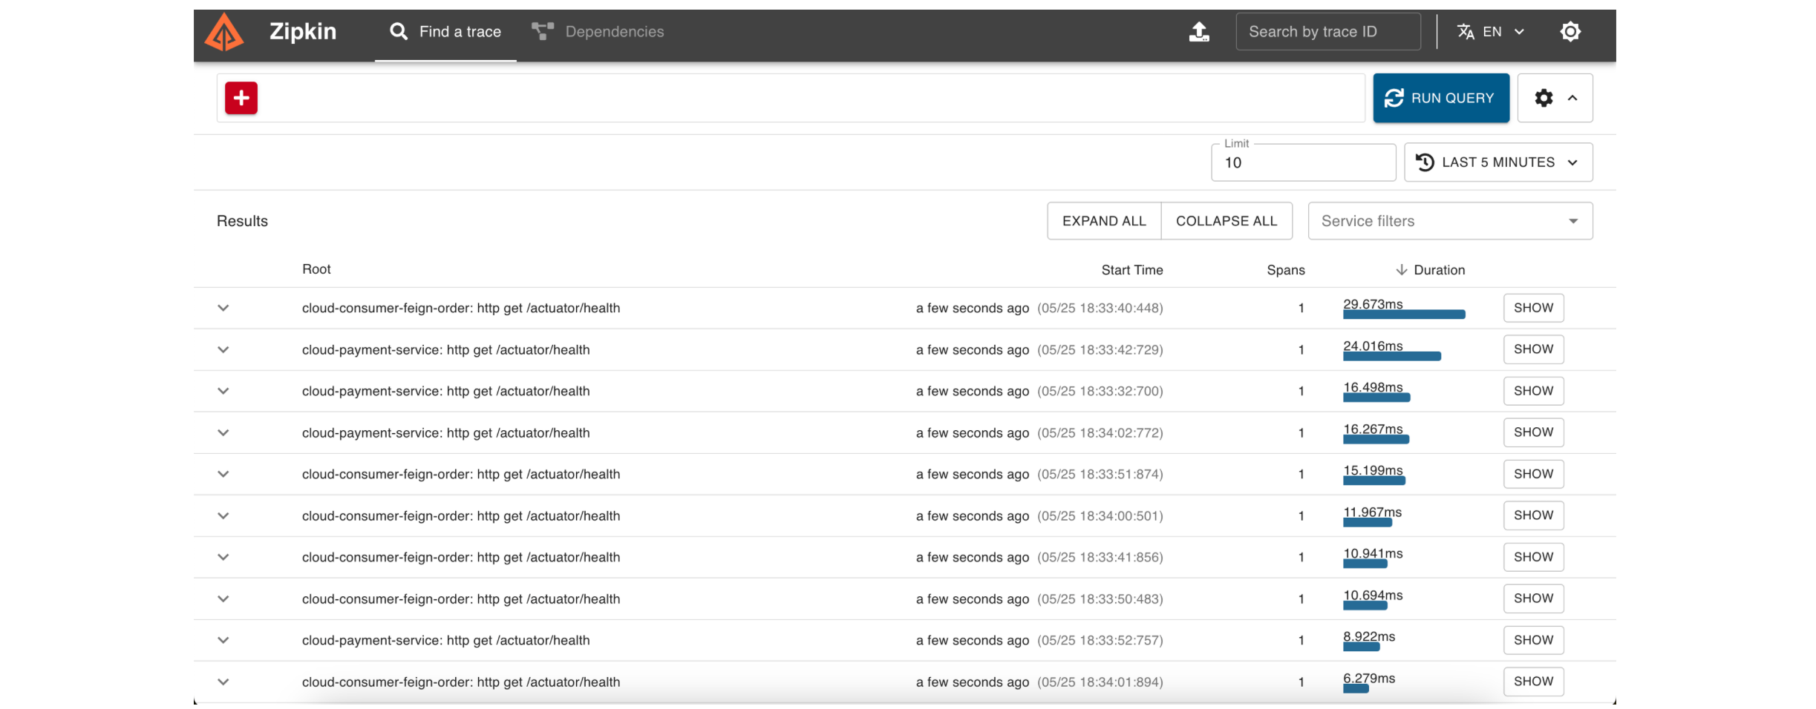Open the Find a trace tab
The width and height of the screenshot is (1816, 709).
point(445,32)
